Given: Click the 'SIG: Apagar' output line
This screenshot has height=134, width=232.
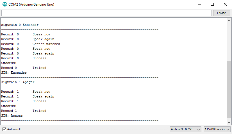Looking at the screenshot, I should (12, 115).
